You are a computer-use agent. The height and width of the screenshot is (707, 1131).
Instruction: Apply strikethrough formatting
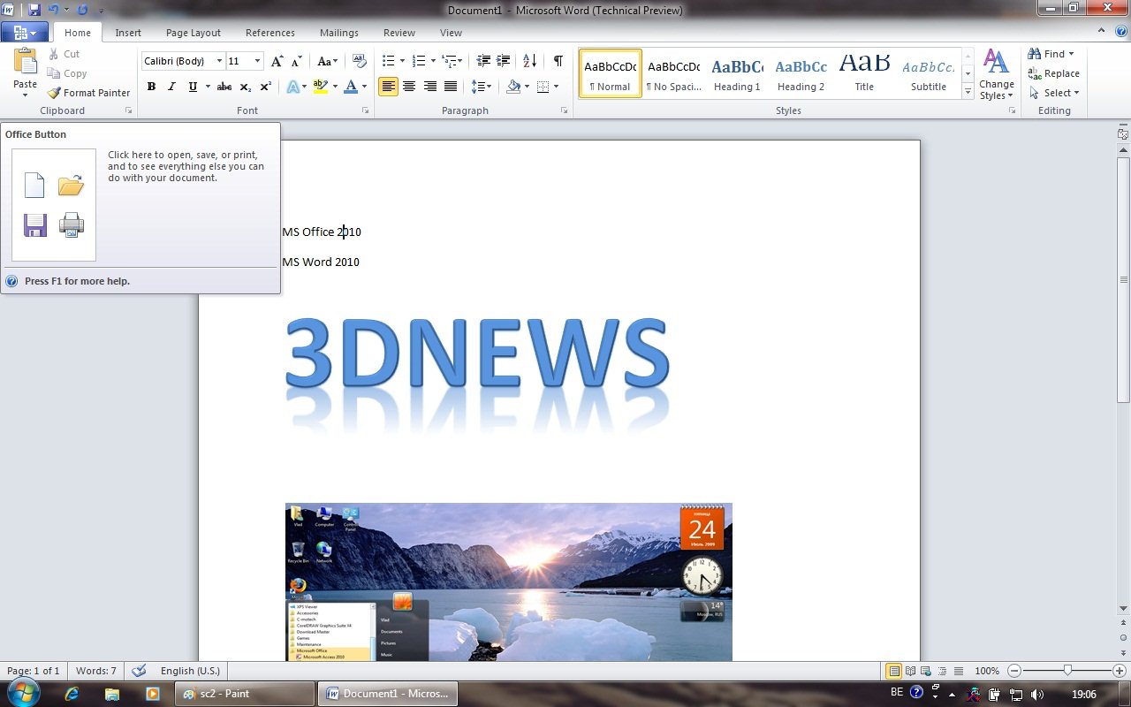coord(224,87)
